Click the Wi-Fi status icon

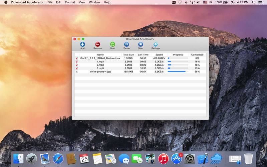click(x=192, y=2)
